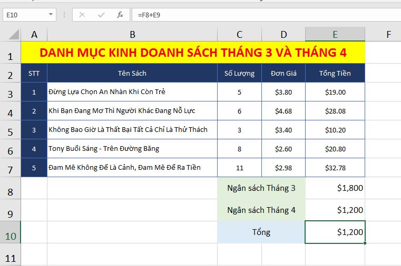Screen dimensions: 401x266
Task: Click the fill handle of cell E10
Action: [x=365, y=243]
